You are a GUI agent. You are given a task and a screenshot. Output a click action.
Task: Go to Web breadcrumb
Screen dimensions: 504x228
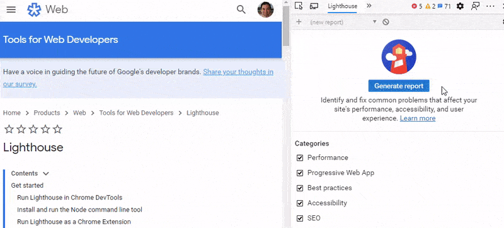tap(79, 113)
